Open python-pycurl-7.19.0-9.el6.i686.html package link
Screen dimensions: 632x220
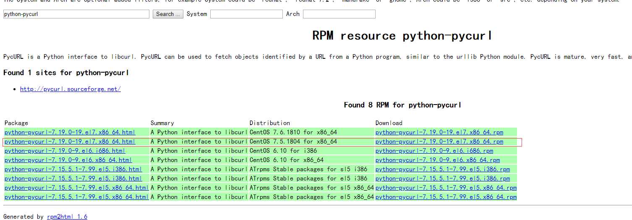[x=65, y=151]
